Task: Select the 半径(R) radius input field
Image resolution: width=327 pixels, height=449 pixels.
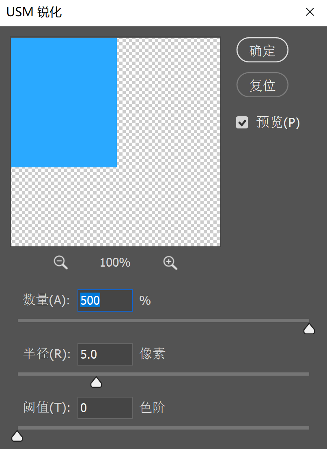Action: [105, 354]
